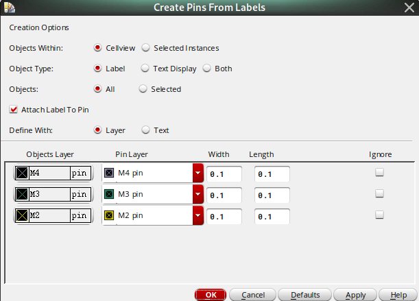Choose Selected Instances option
The height and width of the screenshot is (301, 419).
click(145, 48)
